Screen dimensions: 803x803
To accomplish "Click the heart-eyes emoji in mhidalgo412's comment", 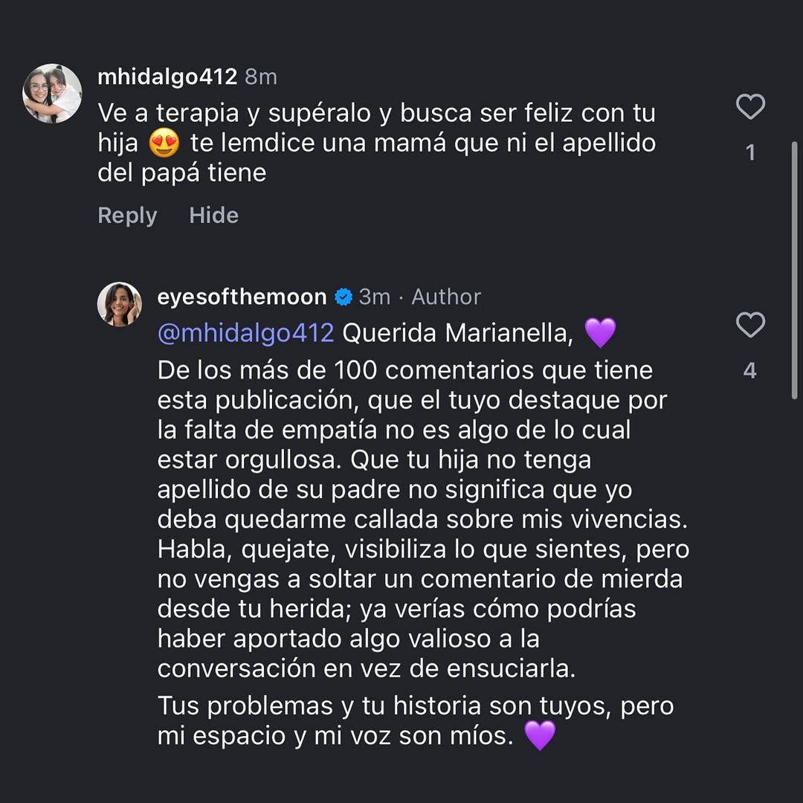I will 164,143.
